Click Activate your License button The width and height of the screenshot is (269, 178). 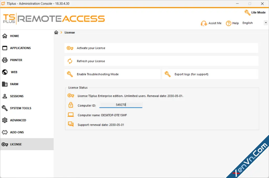pos(161,48)
